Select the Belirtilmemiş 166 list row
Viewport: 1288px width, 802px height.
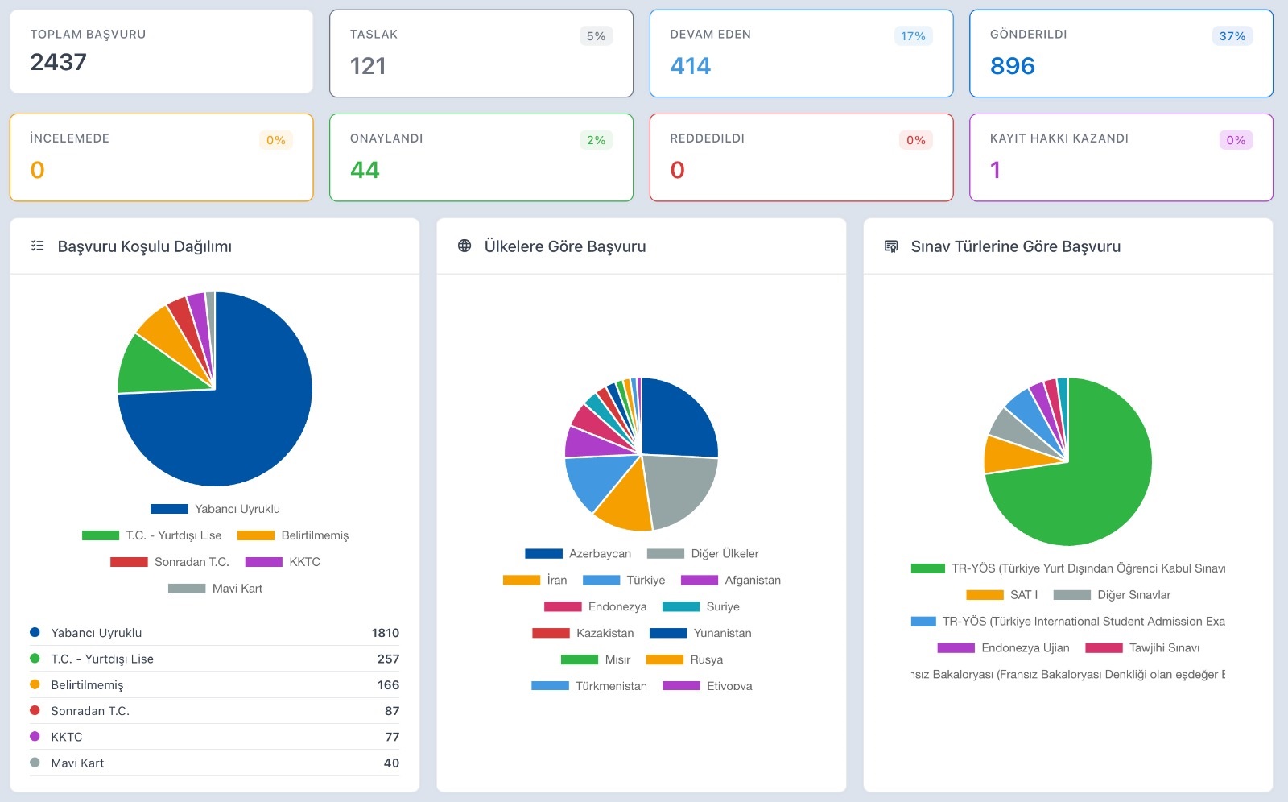[x=214, y=684]
